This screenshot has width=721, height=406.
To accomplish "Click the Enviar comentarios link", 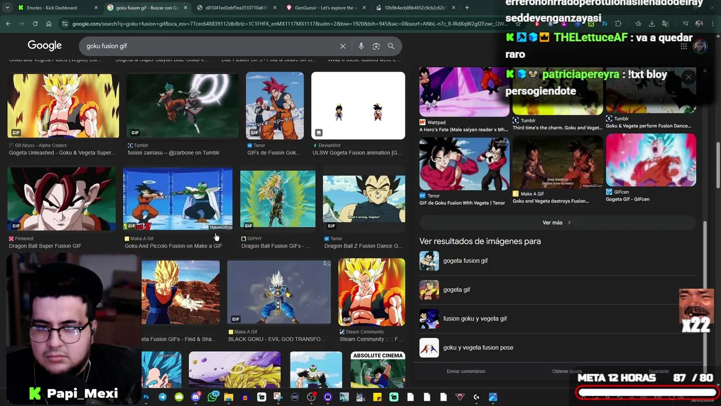I will pos(466,371).
